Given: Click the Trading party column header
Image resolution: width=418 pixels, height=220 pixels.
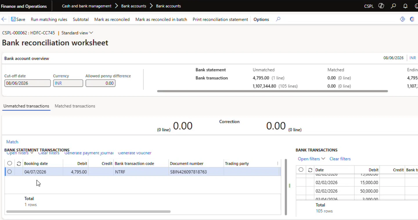Looking at the screenshot, I should 237,164.
